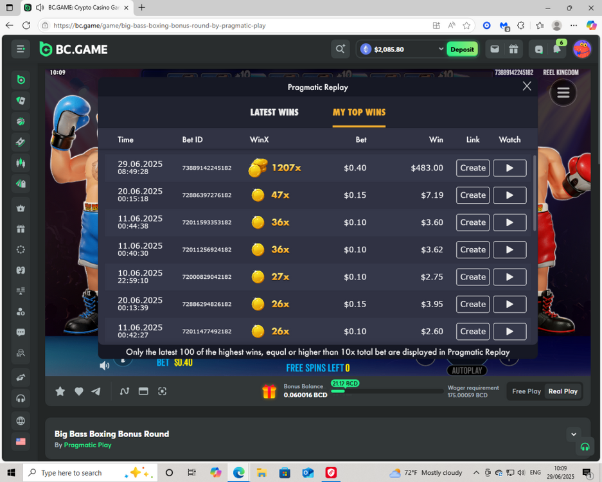Click the heart like icon below the game
The image size is (602, 482).
click(x=78, y=391)
